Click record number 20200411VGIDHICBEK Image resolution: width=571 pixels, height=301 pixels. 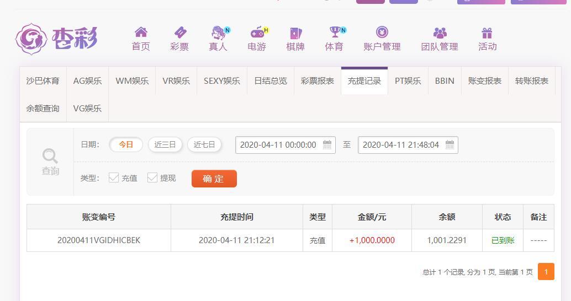tap(99, 240)
